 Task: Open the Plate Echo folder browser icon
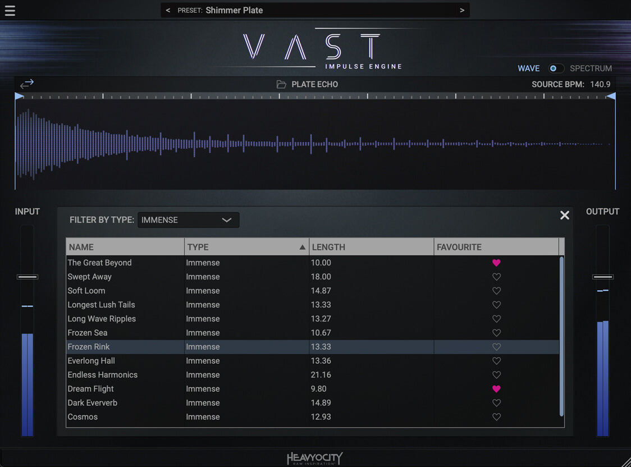click(x=281, y=84)
